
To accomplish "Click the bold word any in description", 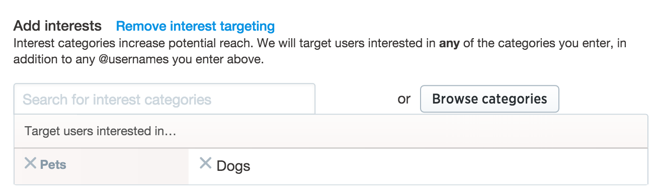I will 449,44.
